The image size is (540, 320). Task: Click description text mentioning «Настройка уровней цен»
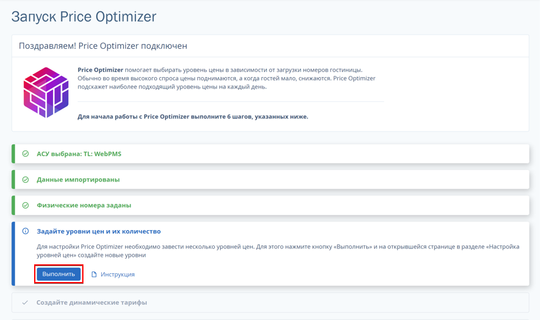tap(278, 251)
